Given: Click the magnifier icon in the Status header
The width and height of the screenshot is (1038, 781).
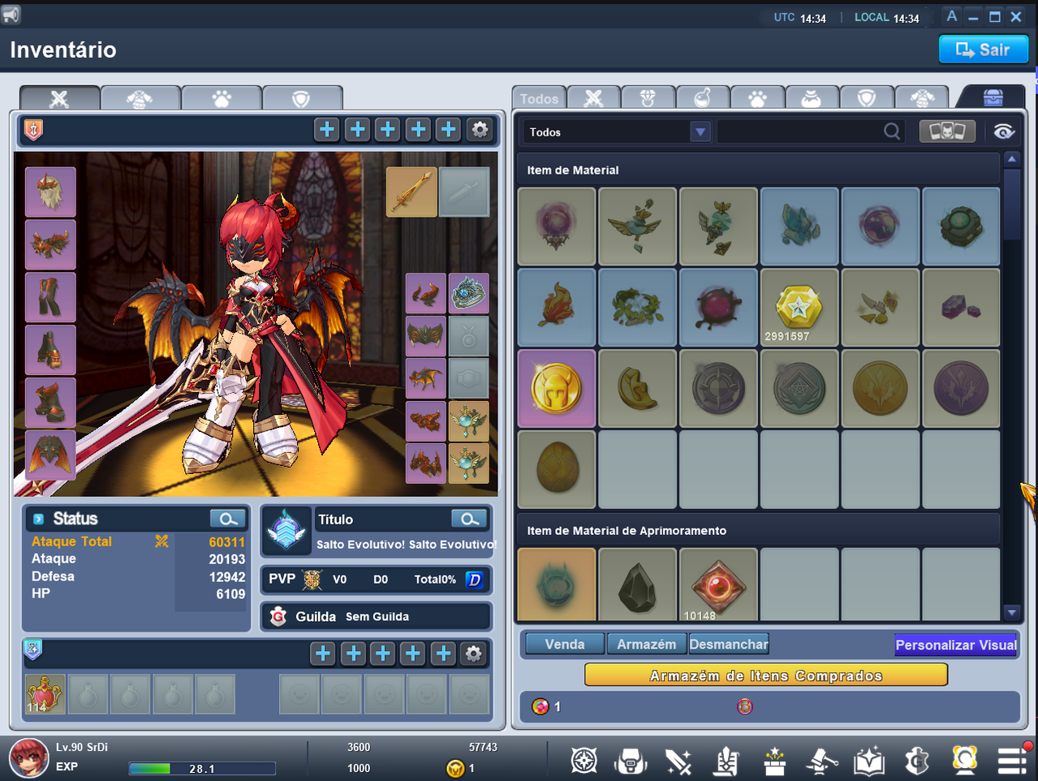Looking at the screenshot, I should pyautogui.click(x=227, y=518).
